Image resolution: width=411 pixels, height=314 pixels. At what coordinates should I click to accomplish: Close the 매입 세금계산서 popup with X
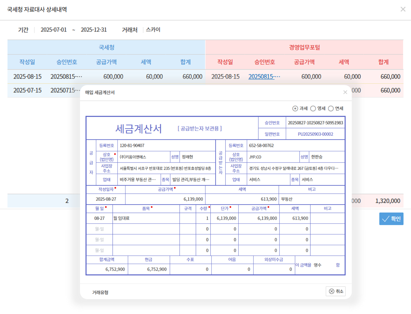345,92
